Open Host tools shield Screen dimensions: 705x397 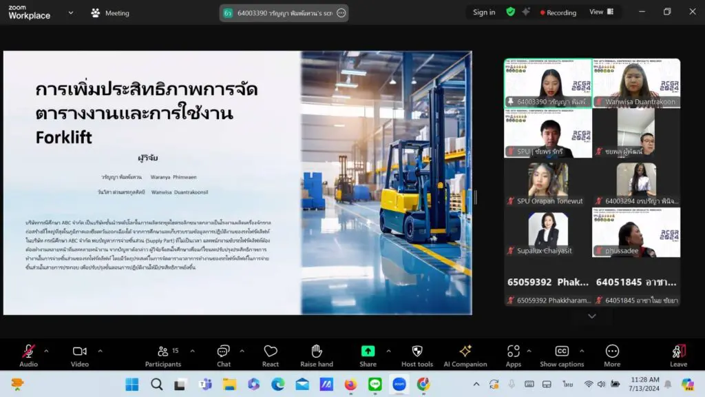click(417, 356)
